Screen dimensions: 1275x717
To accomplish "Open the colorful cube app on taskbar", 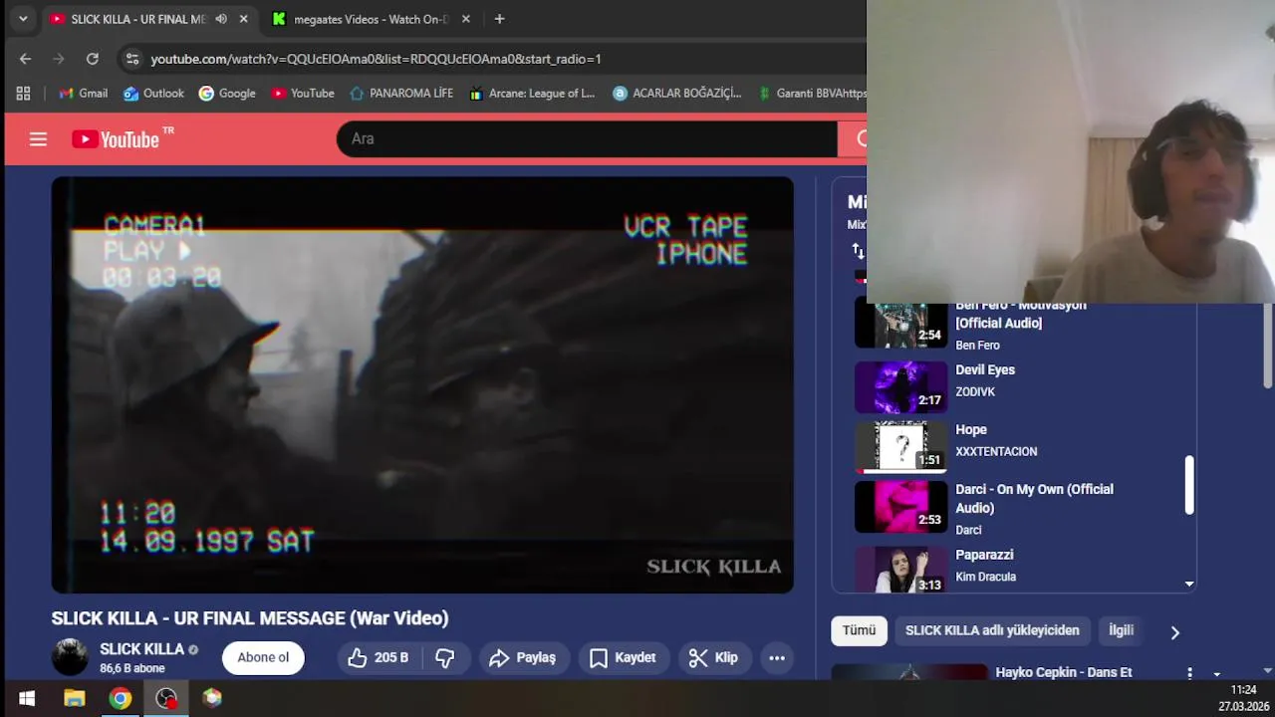I will click(x=212, y=698).
